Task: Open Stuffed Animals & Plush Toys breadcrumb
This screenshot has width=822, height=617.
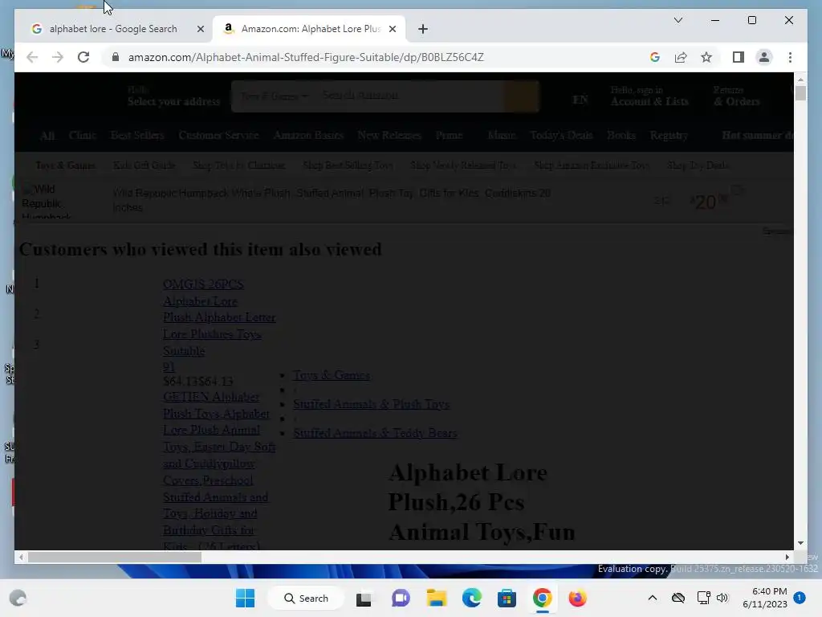Action: point(371,404)
